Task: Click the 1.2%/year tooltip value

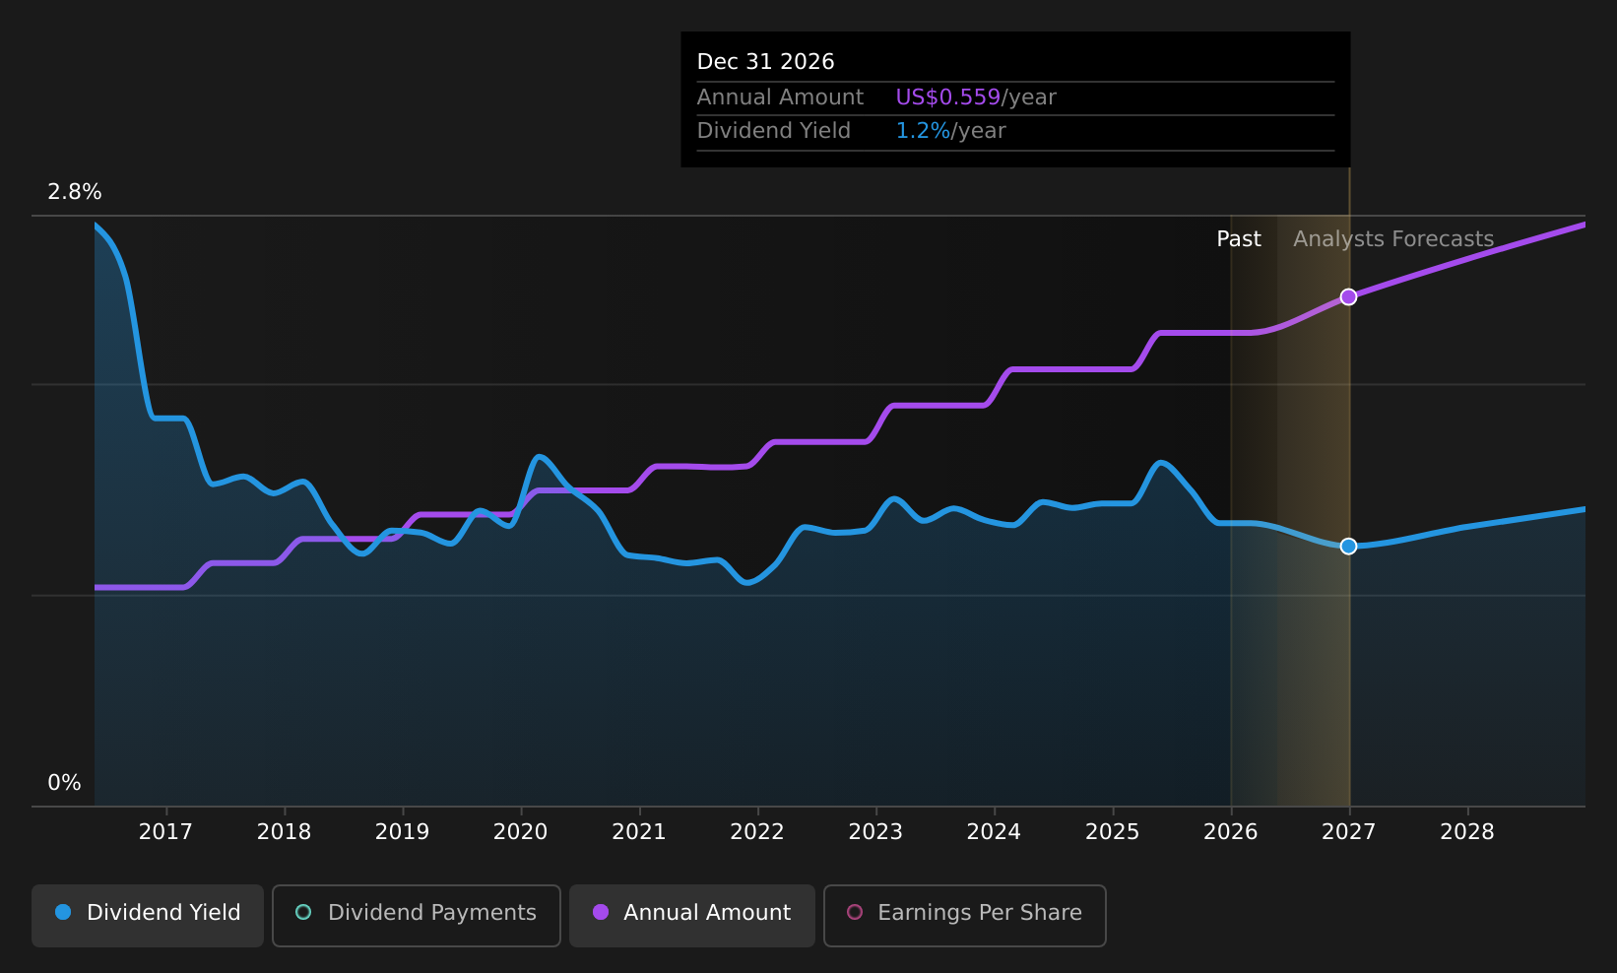Action: point(950,131)
